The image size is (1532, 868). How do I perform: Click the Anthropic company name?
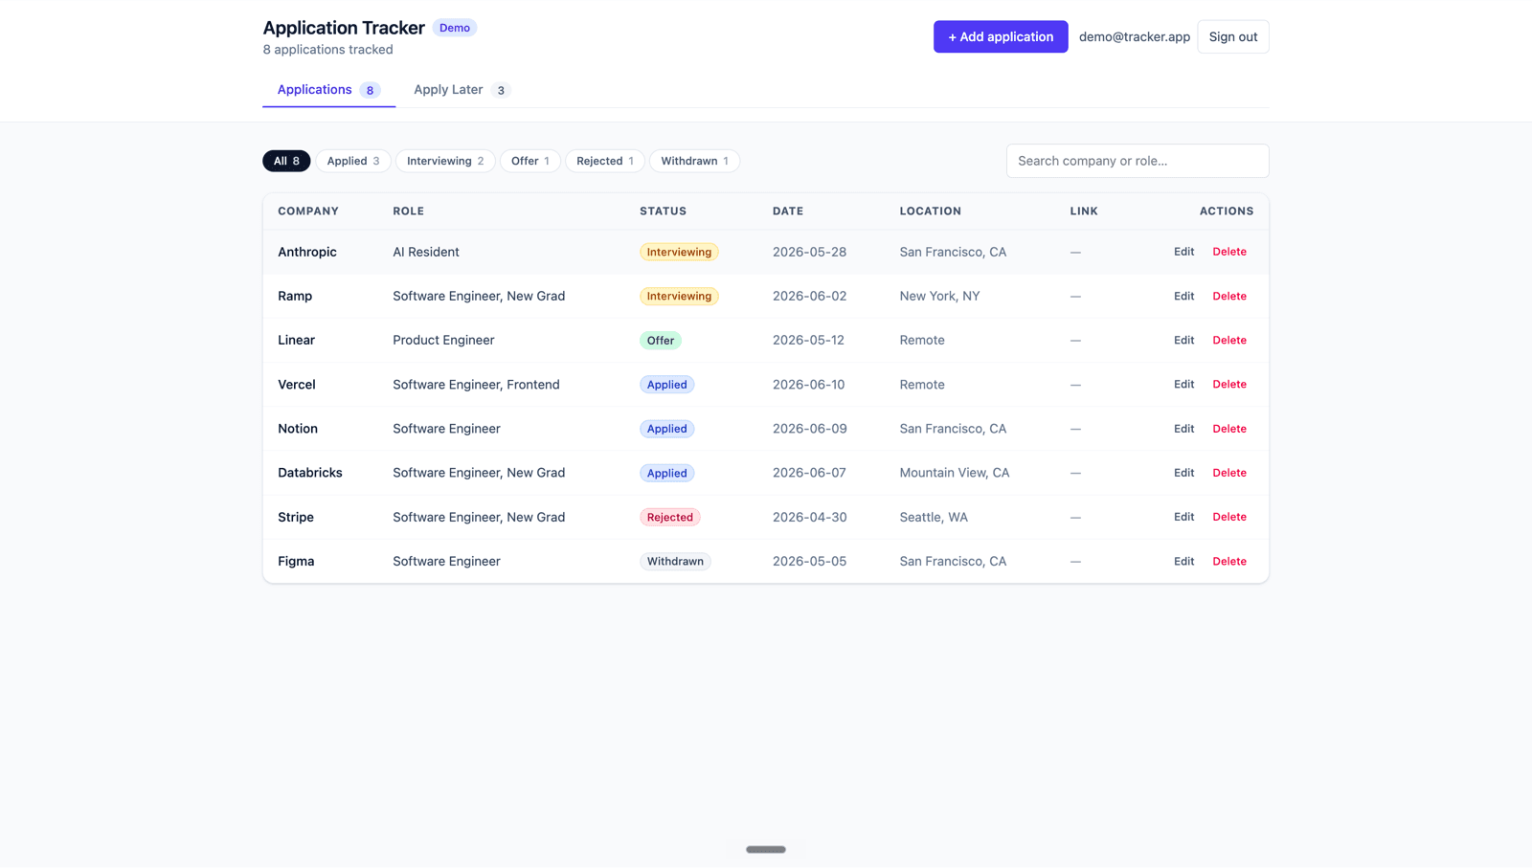[307, 252]
